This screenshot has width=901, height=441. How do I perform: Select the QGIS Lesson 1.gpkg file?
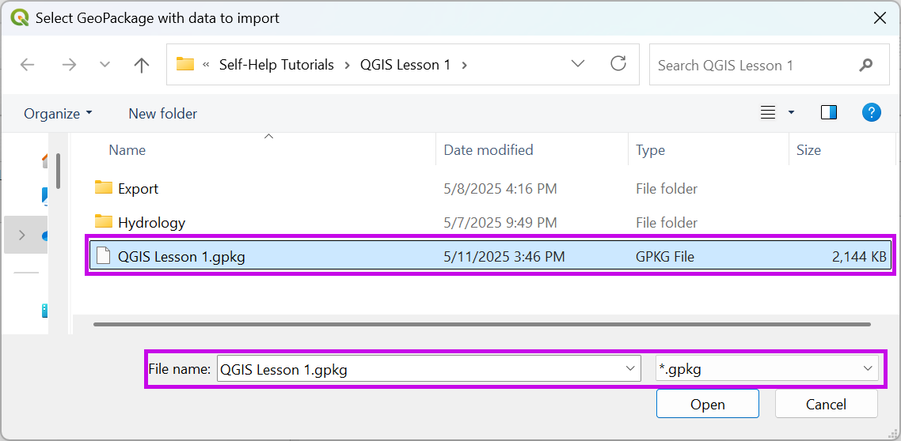click(181, 256)
